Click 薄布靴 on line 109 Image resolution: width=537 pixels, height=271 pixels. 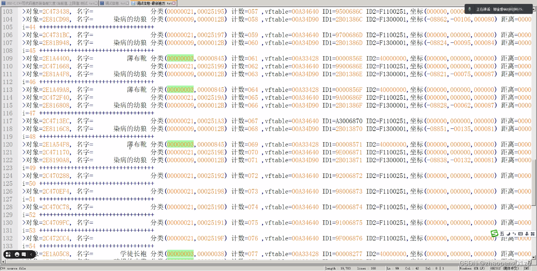(x=137, y=59)
